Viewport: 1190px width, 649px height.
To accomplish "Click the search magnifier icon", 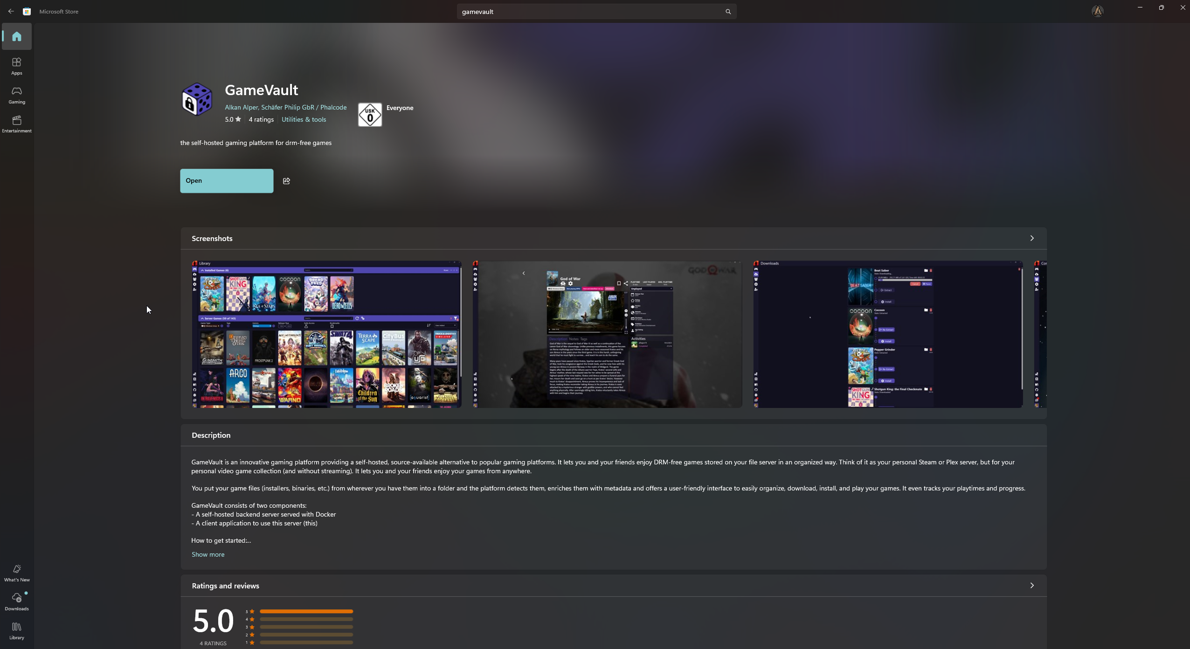I will pos(728,12).
